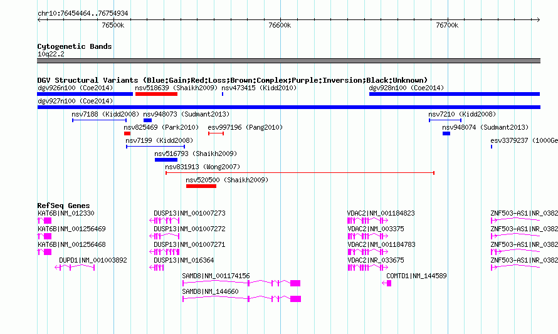Click the KAT6B|NM_012330 gene label
This screenshot has width=558, height=334.
click(x=66, y=213)
